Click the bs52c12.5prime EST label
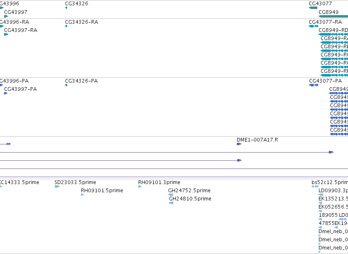This screenshot has width=348, height=254. click(330, 182)
